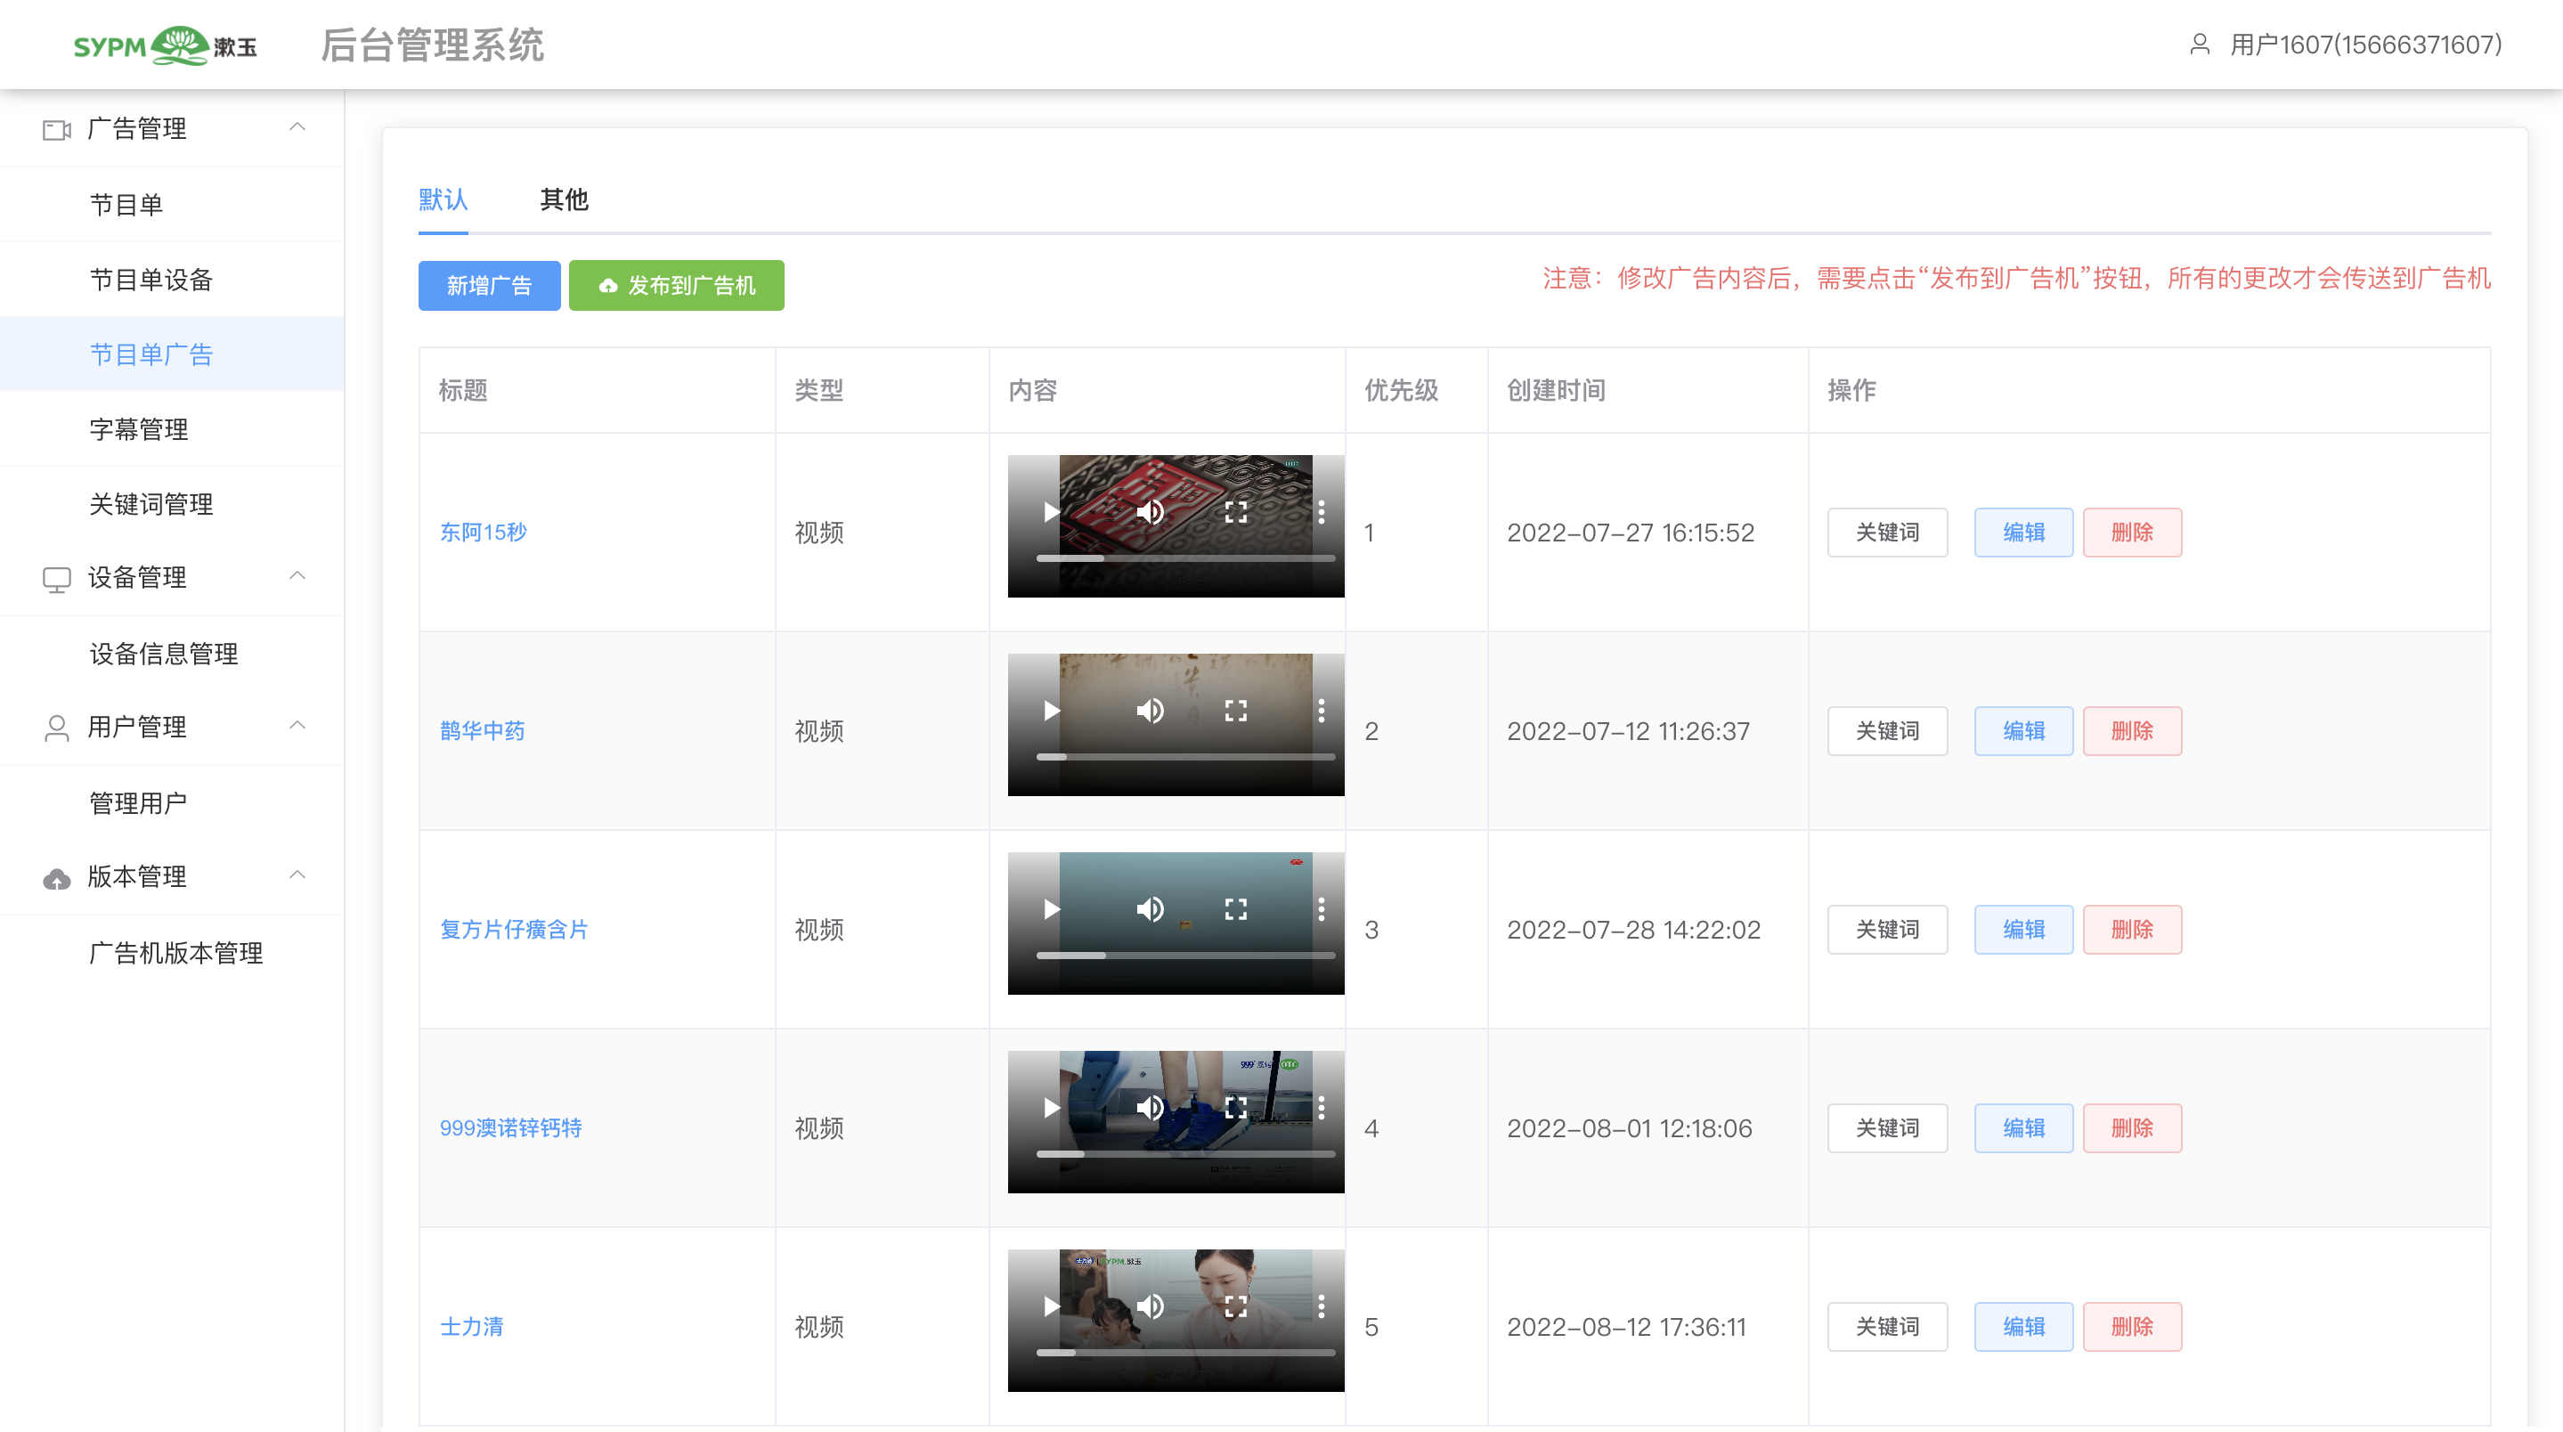Open more options for 士力清 video
Image resolution: width=2563 pixels, height=1432 pixels.
pos(1322,1306)
